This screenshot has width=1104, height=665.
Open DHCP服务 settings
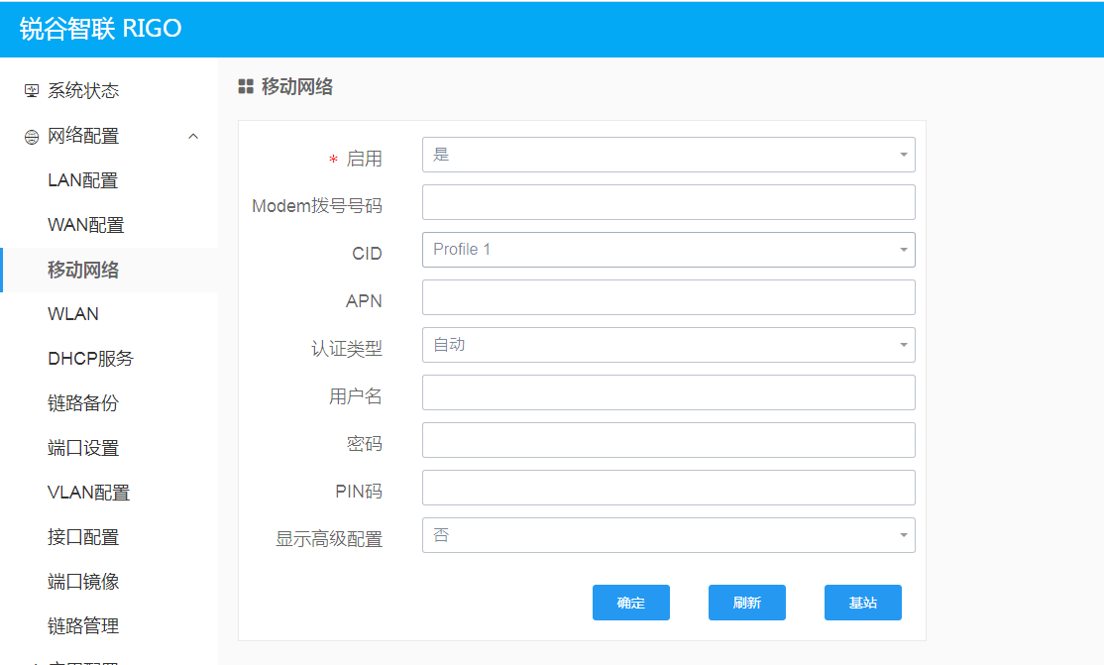90,359
